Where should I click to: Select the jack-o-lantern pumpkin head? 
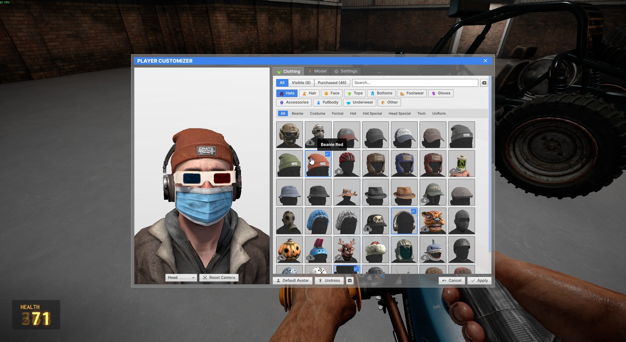point(289,250)
